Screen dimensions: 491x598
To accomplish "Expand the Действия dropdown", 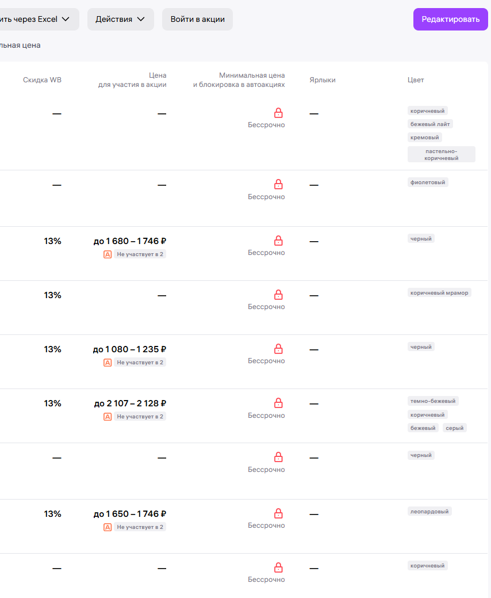I will click(x=121, y=19).
